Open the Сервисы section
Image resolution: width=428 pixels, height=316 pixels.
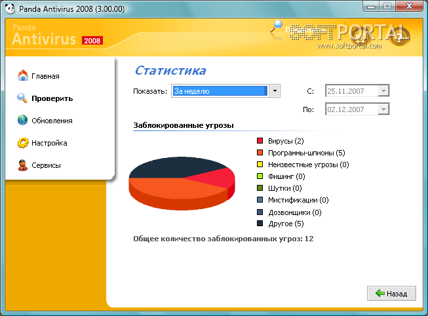46,165
